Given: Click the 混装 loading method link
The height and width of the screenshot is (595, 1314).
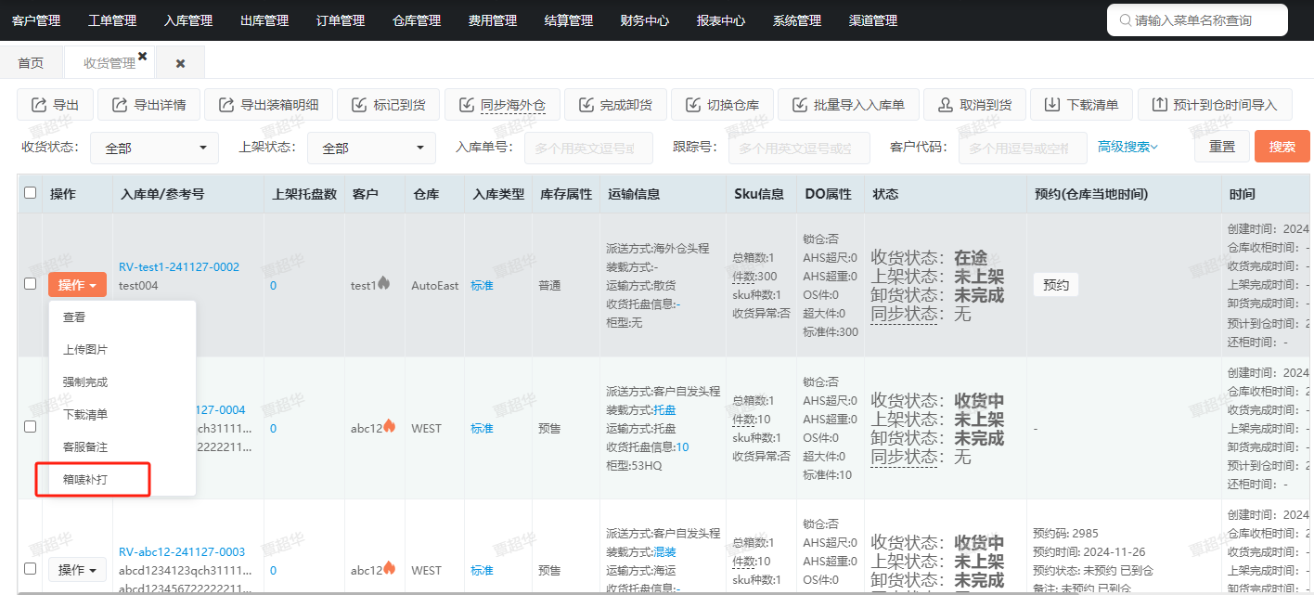Looking at the screenshot, I should (664, 551).
